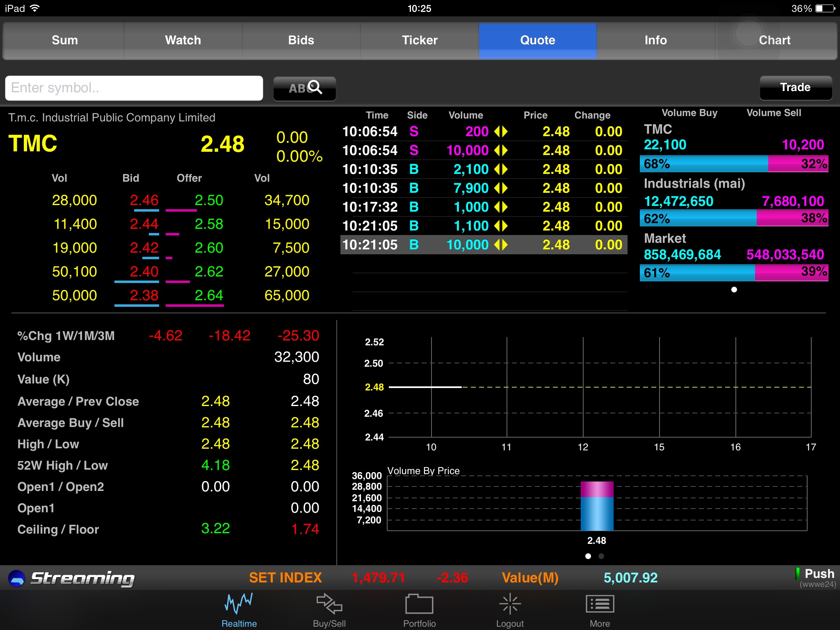Switch to the Ticker tab

pyautogui.click(x=420, y=40)
